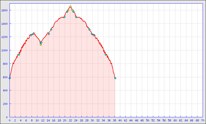
Task: Click the 30 label on the distance axis
Action: pyautogui.click(x=92, y=120)
